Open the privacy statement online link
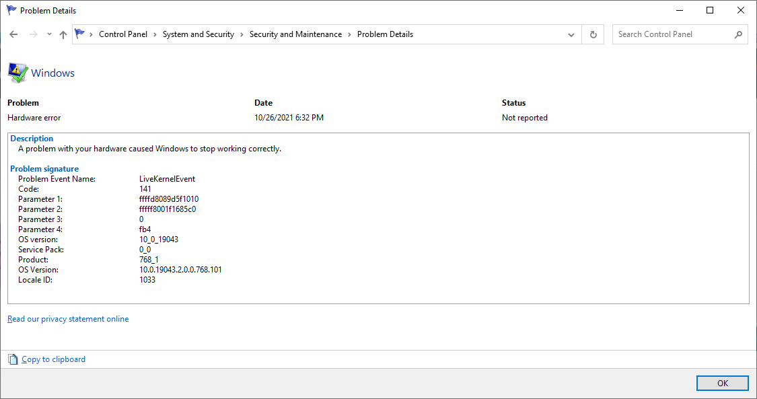 click(x=68, y=319)
